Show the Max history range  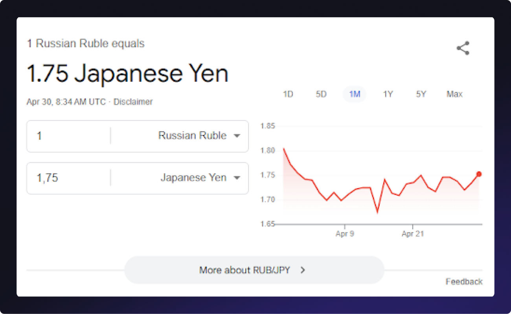454,94
